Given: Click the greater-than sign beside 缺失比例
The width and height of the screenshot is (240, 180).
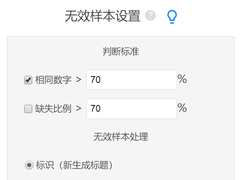Looking at the screenshot, I should [79, 109].
